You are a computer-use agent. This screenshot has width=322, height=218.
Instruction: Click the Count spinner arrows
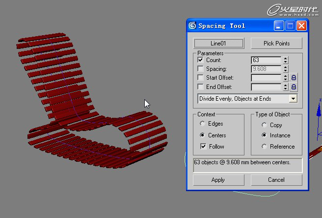(286, 60)
